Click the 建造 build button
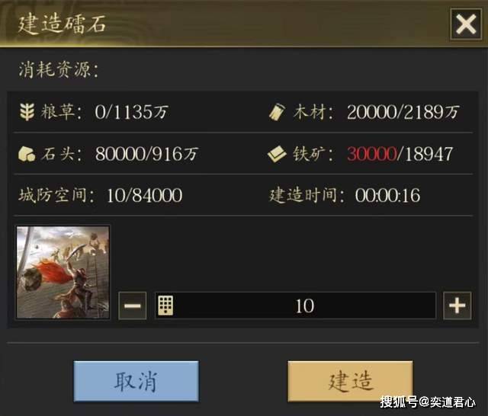The height and width of the screenshot is (416, 488). (351, 382)
